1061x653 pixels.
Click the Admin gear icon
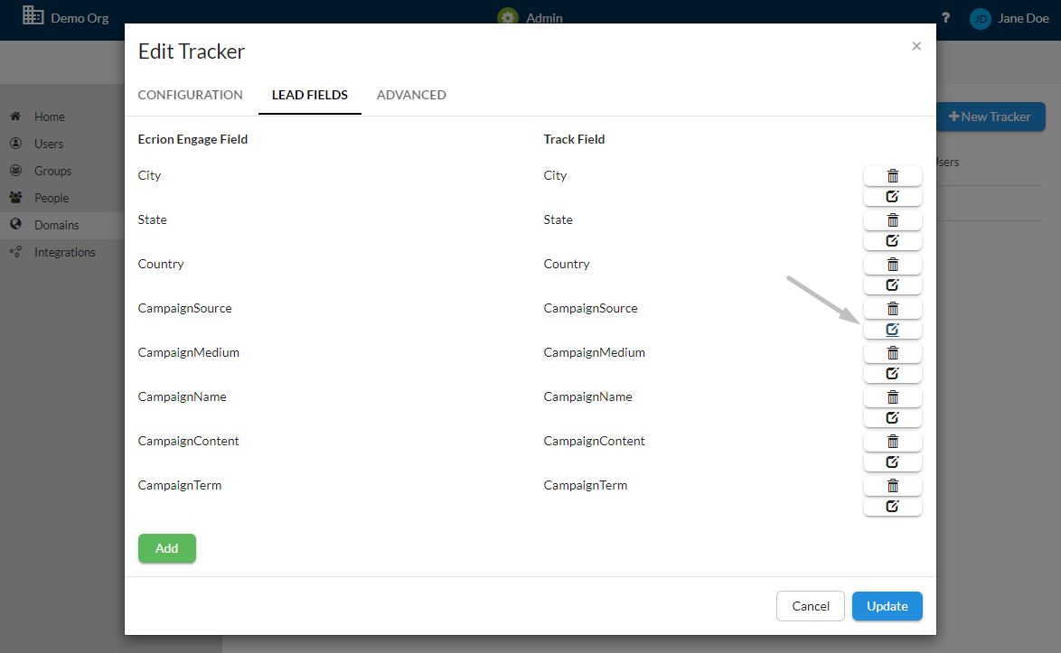508,16
